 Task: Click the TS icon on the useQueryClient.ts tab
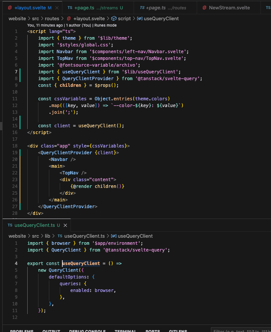[x=10, y=225]
